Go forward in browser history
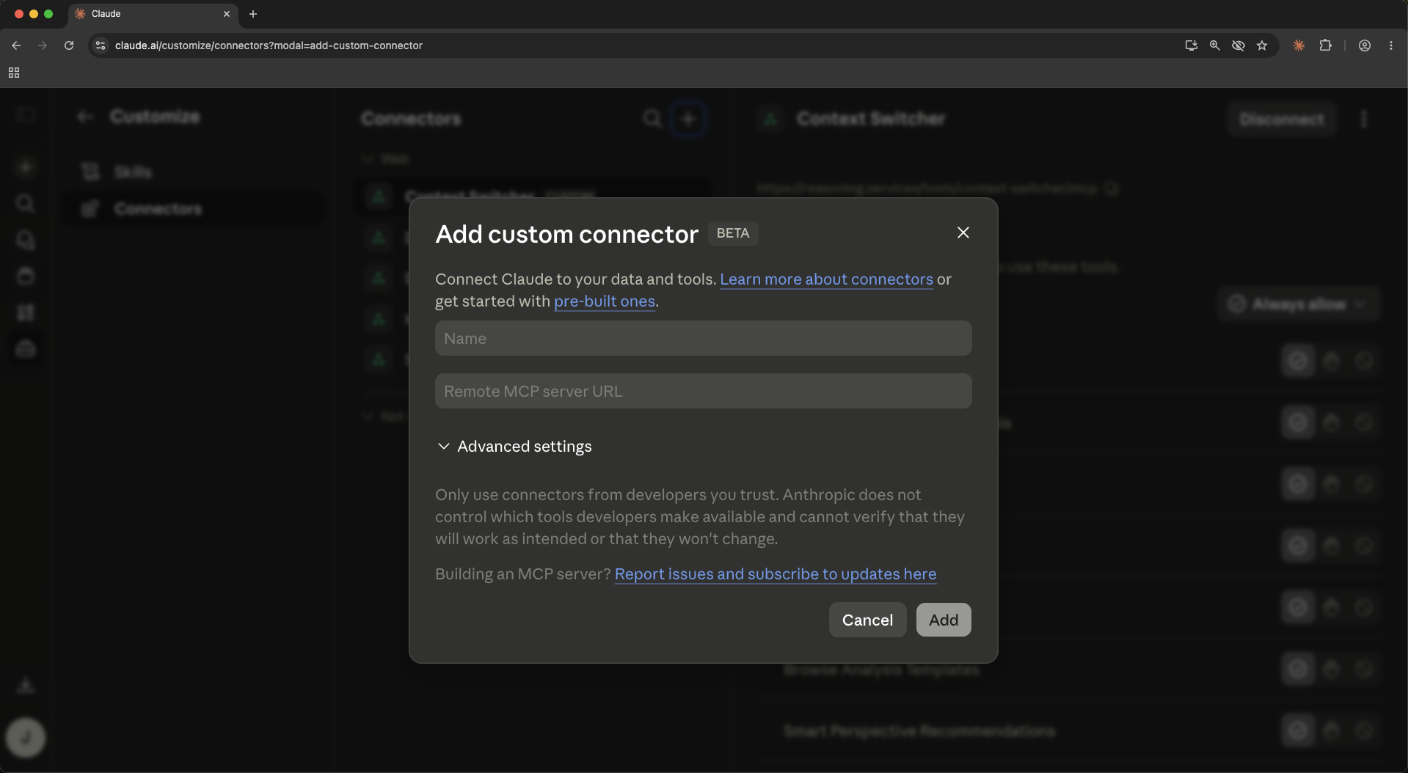Image resolution: width=1408 pixels, height=773 pixels. (x=43, y=45)
